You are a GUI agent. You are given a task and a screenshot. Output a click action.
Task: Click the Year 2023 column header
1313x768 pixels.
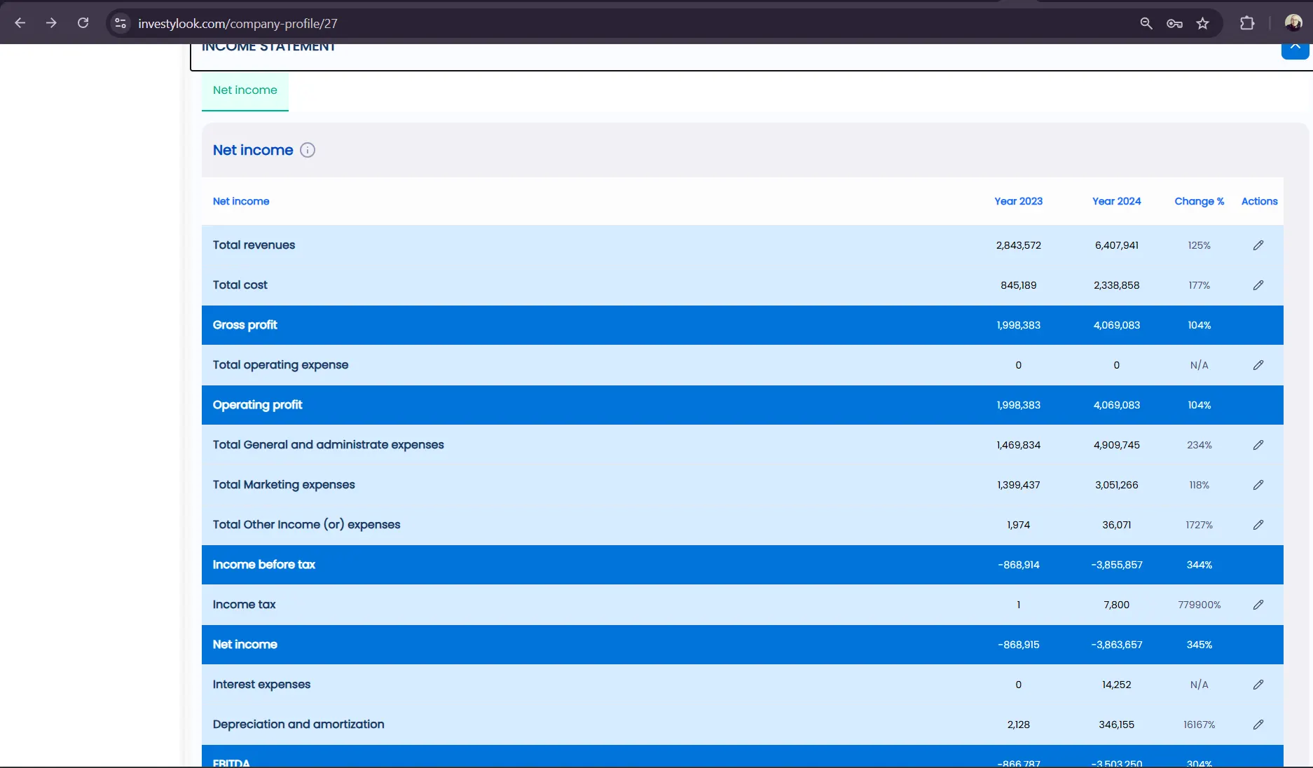(x=1019, y=201)
